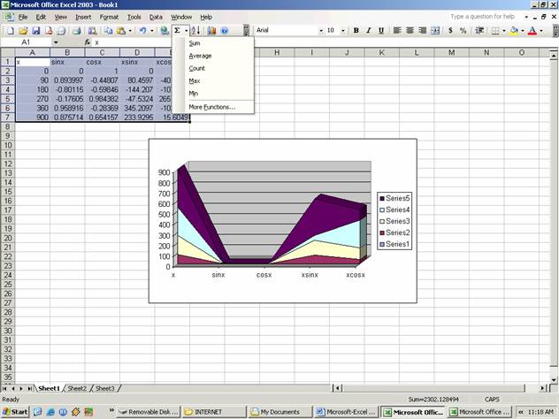
Task: Switch to the Sheet2 tab
Action: [77, 388]
